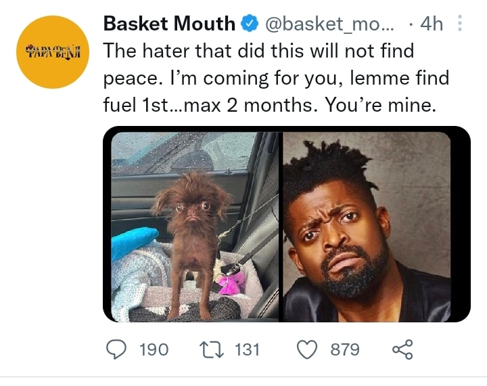View the man's portrait photo
487x386 pixels.
point(367,227)
